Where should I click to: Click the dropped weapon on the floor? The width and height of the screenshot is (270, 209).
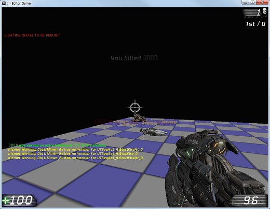(x=154, y=132)
